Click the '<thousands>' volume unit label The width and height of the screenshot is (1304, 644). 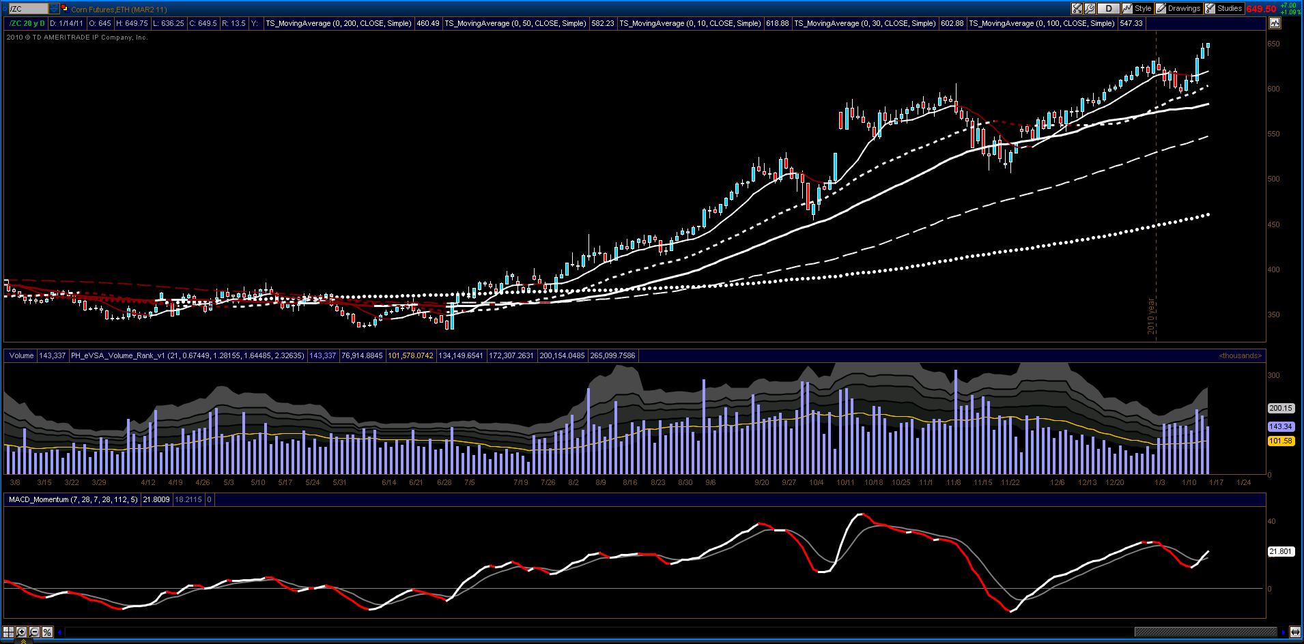(x=1240, y=355)
